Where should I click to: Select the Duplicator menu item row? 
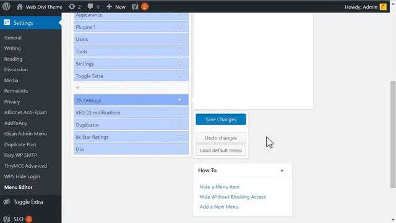click(x=131, y=125)
